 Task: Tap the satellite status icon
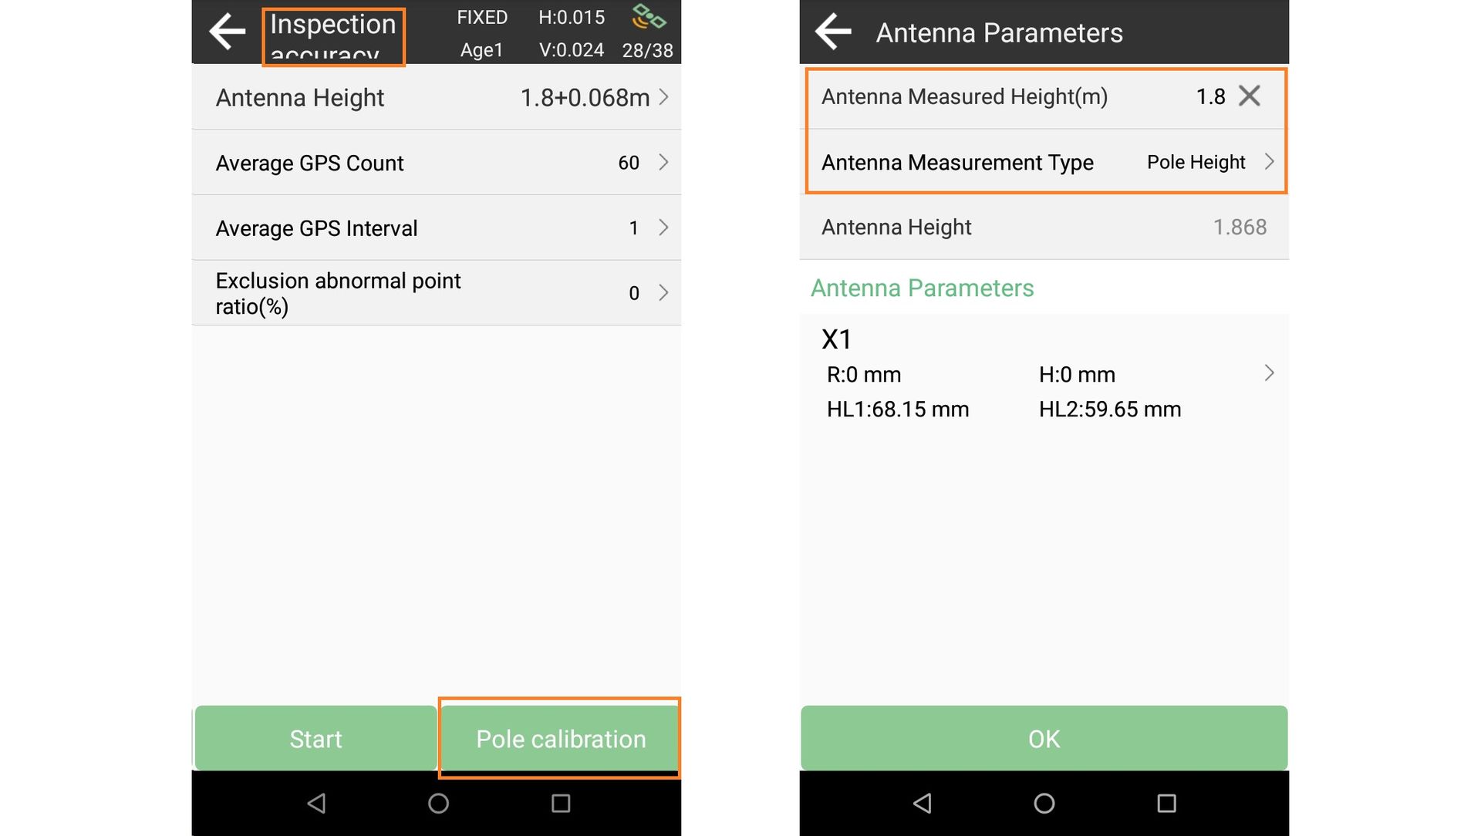pyautogui.click(x=649, y=17)
